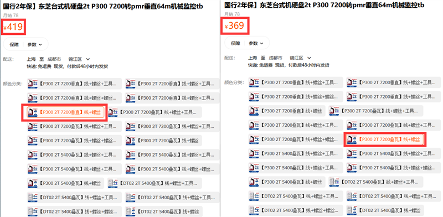This screenshot has height=217, width=443.
Task: Pick 【P300 2T 5400叠瓦】线+螺丝 option on left page
Action: (65, 183)
